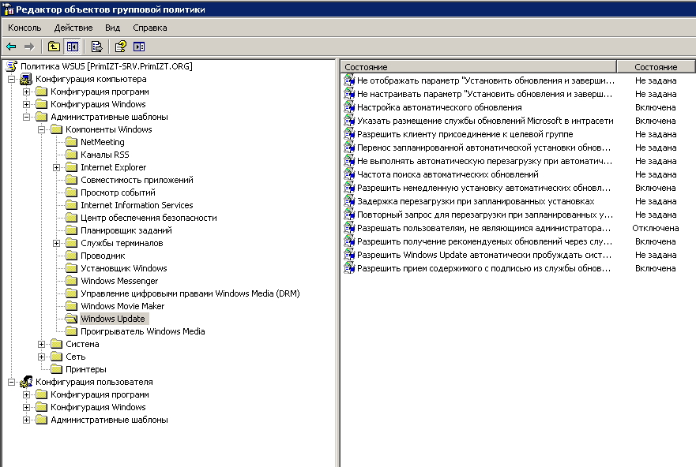The height and width of the screenshot is (467, 696).
Task: Sort by the right Состояние column header
Action: [x=656, y=67]
